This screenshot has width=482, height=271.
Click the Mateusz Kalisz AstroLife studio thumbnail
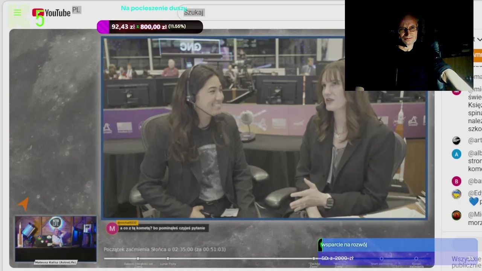pyautogui.click(x=56, y=239)
